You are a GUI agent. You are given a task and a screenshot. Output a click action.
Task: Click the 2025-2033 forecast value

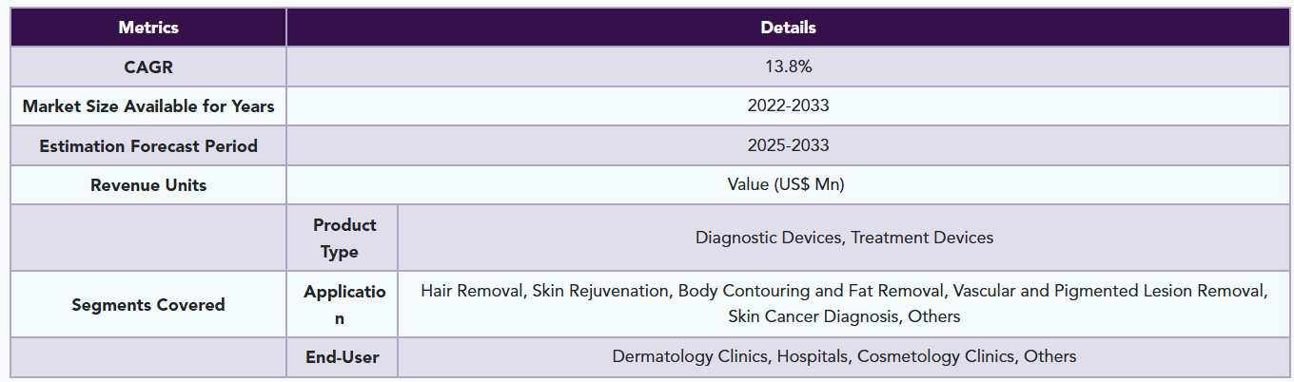tap(788, 145)
